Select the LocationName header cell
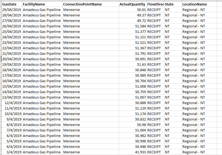The height and width of the screenshot is (155, 222). point(199,4)
